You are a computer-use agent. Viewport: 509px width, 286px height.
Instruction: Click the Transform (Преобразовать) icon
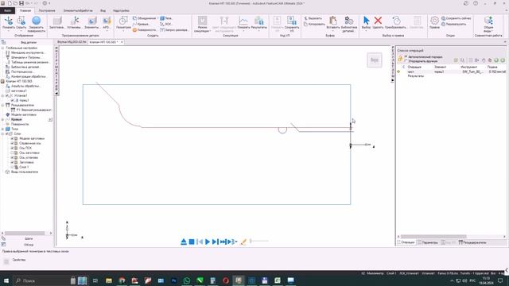[396, 21]
